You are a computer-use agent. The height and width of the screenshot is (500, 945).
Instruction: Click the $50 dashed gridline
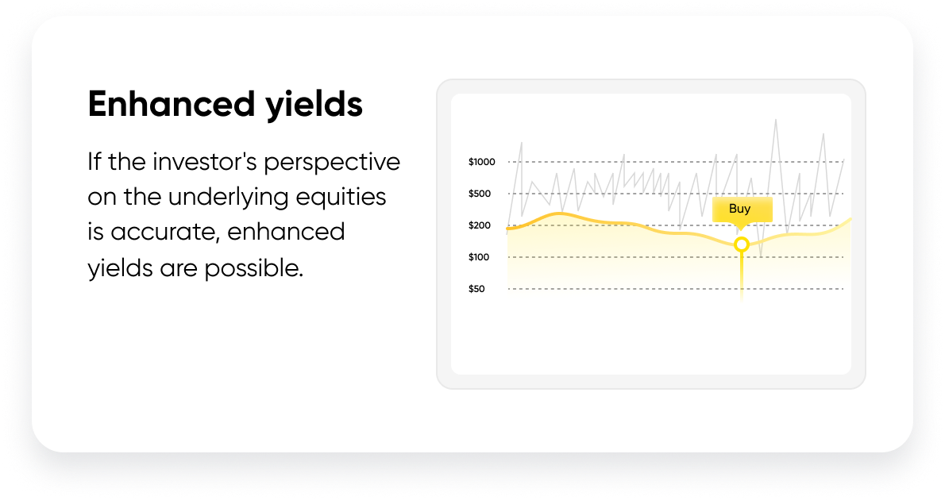[x=676, y=289]
